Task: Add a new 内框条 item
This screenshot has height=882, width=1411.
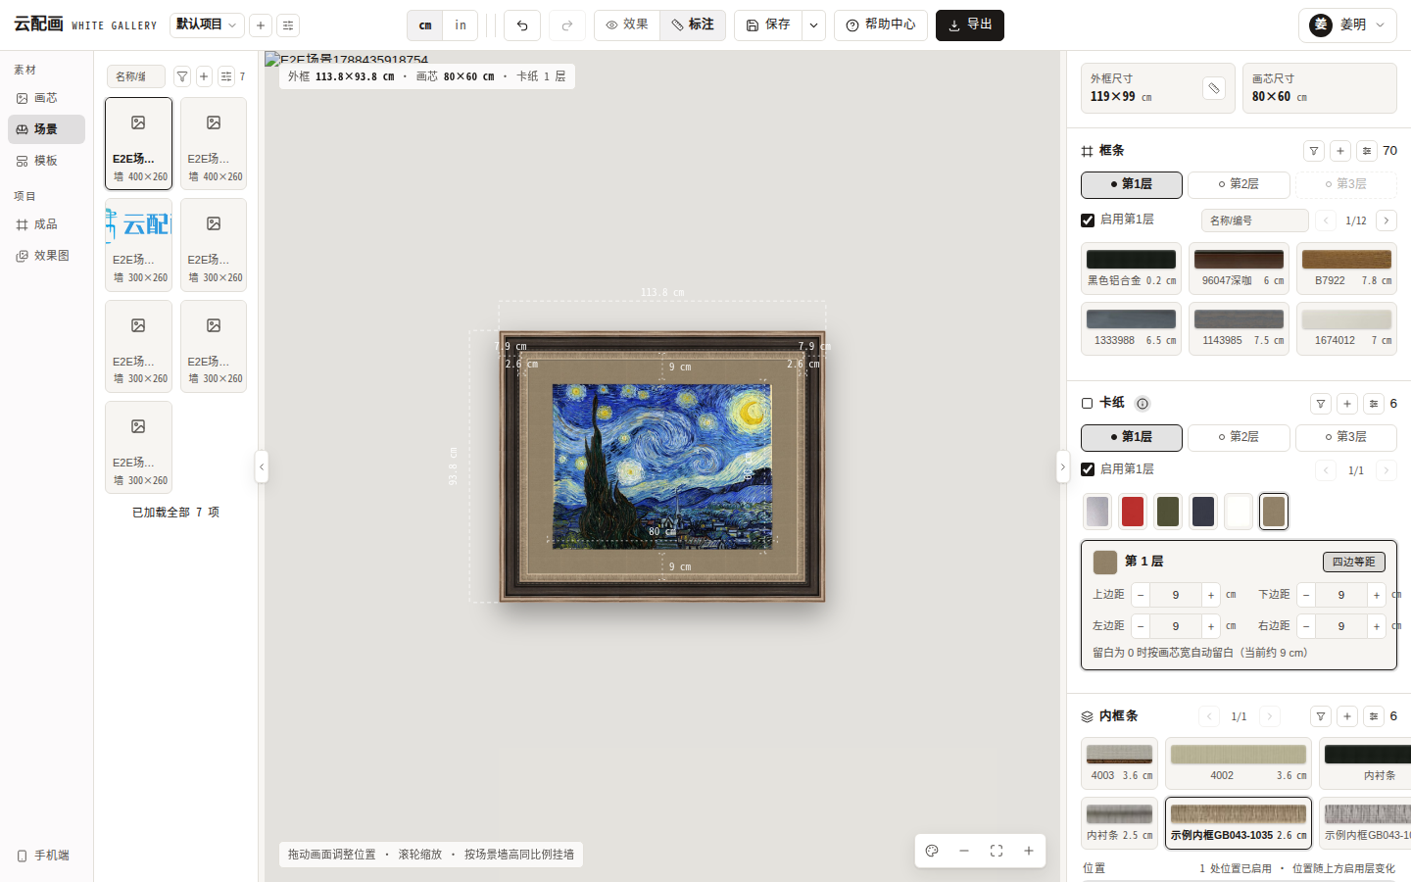Action: pyautogui.click(x=1347, y=716)
